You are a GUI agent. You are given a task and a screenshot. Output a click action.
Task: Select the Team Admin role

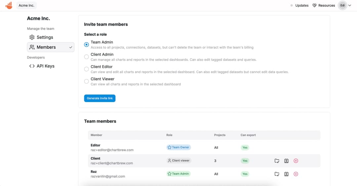(x=86, y=44)
